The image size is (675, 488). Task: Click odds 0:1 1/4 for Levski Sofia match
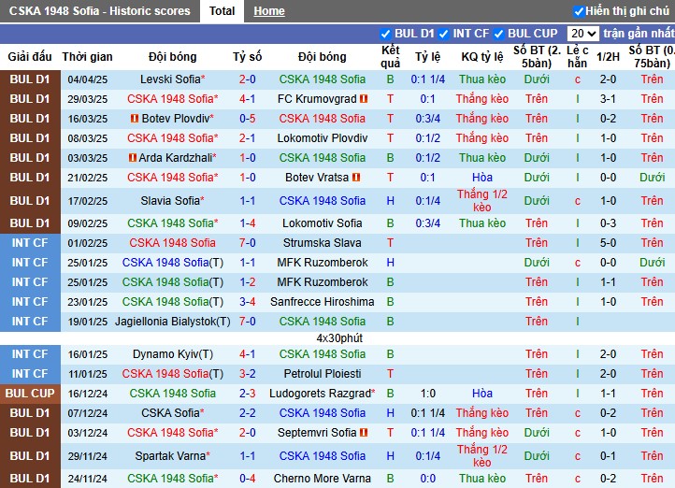[x=428, y=79]
